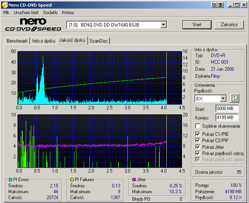Screen dimensions: 249x203
Task: Click the Położenie value 4198 MB
Action: [x=233, y=191]
